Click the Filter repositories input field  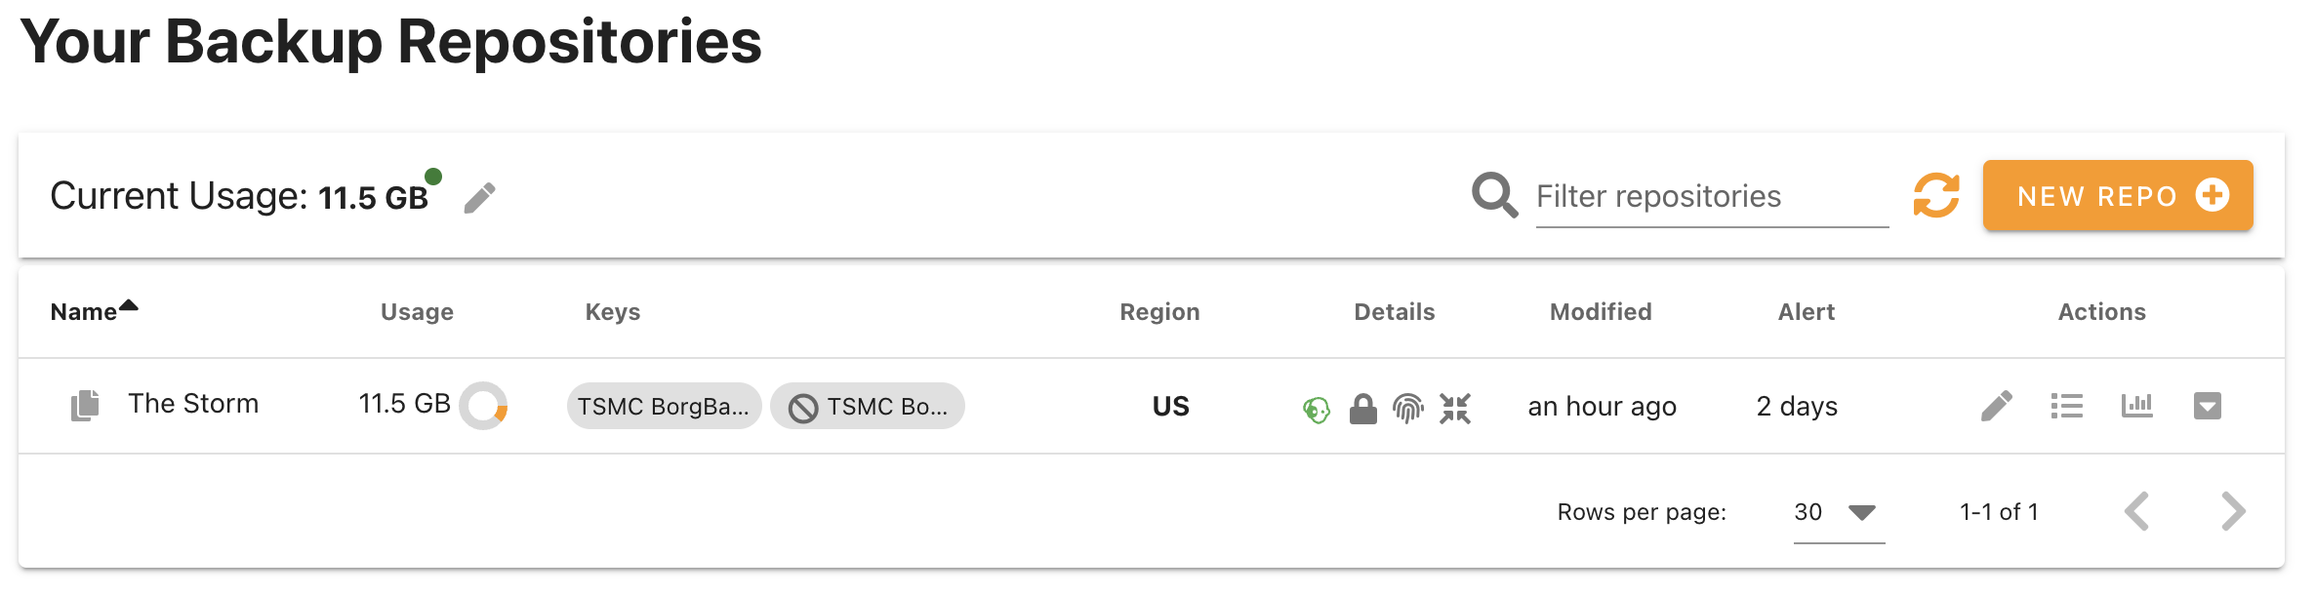coord(1711,197)
